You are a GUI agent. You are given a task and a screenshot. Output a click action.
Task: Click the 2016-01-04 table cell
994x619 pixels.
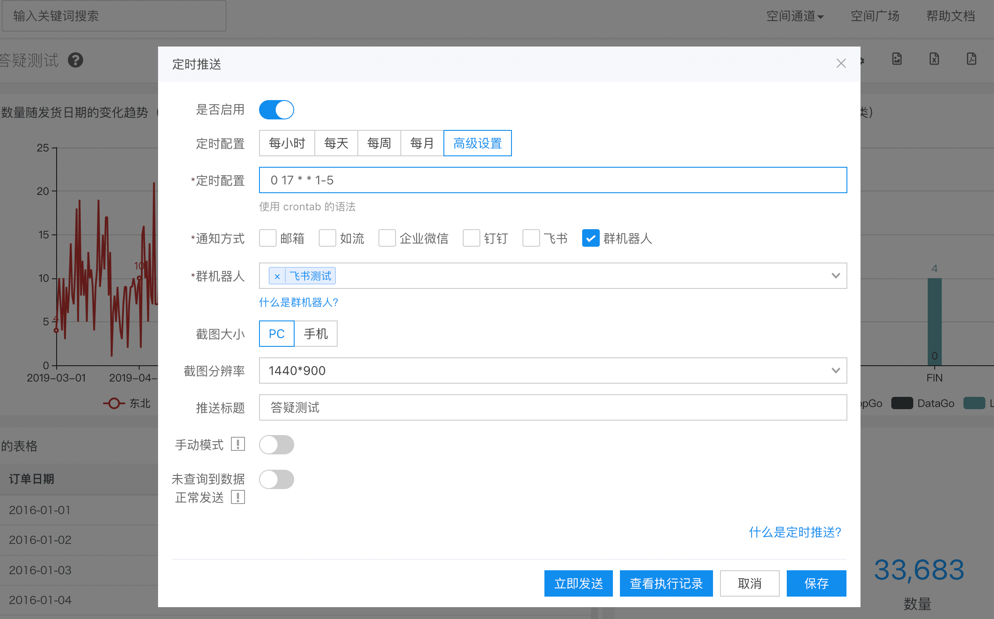pos(40,600)
